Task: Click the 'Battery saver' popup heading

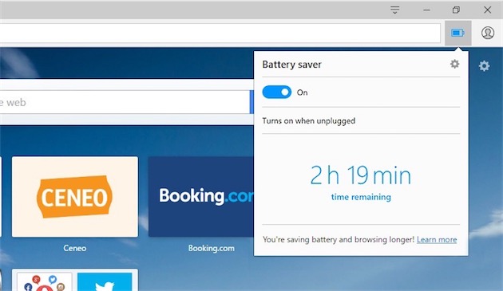Action: (291, 65)
